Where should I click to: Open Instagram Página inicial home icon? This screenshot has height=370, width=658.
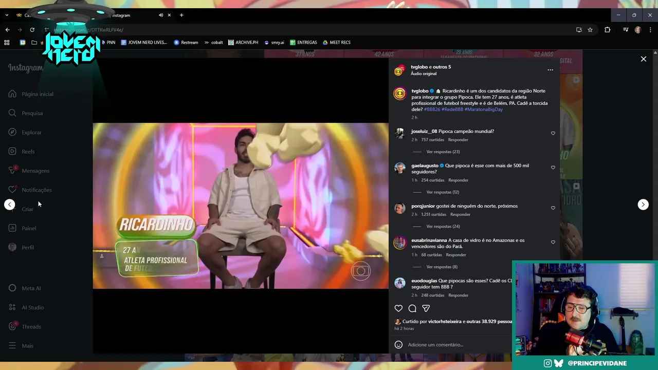coord(12,94)
